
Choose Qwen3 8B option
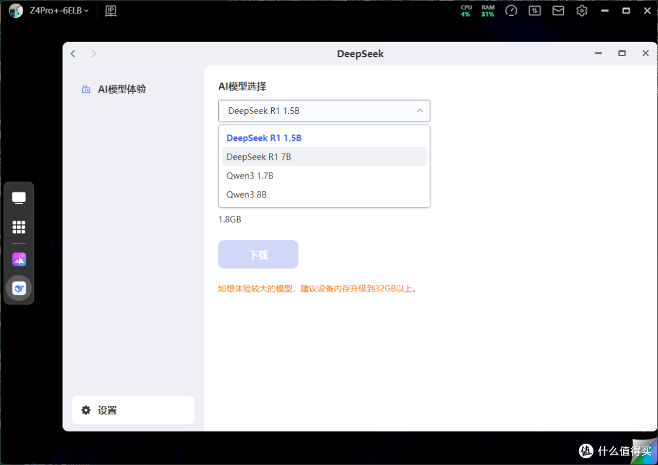[324, 194]
